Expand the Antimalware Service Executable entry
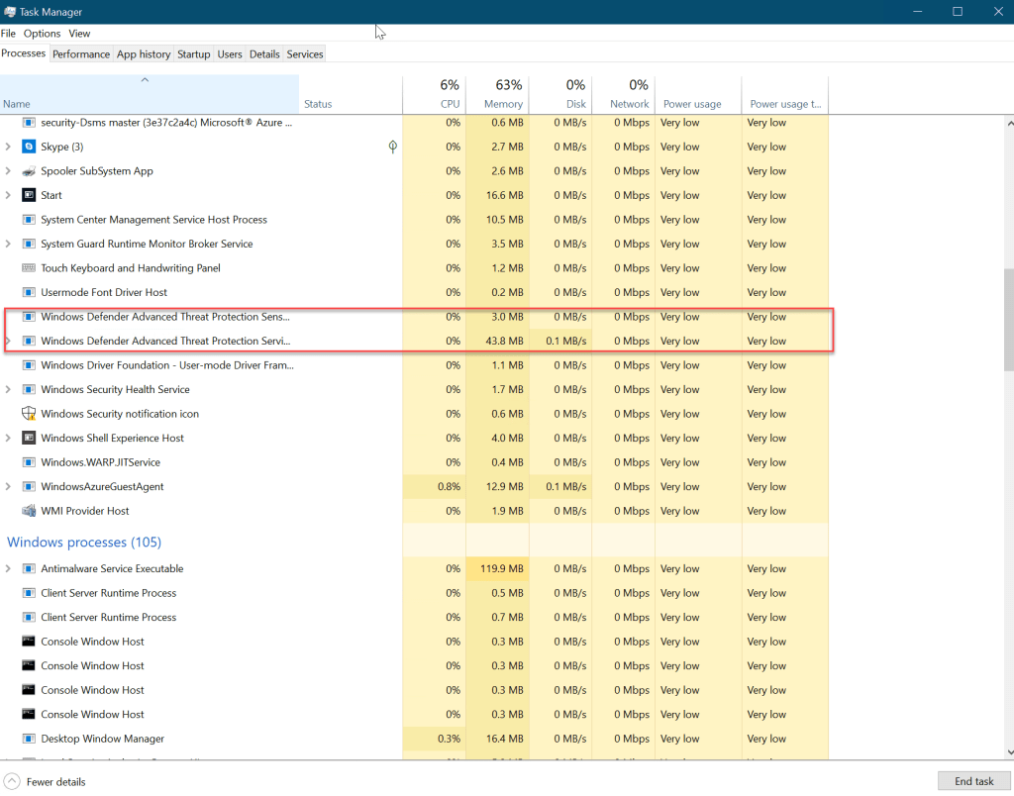Screen dimensions: 1014x796 [9, 569]
